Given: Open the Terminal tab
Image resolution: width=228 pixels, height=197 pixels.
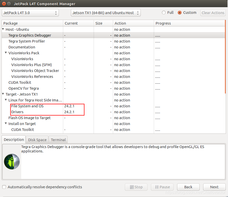Looking at the screenshot, I should (x=58, y=140).
